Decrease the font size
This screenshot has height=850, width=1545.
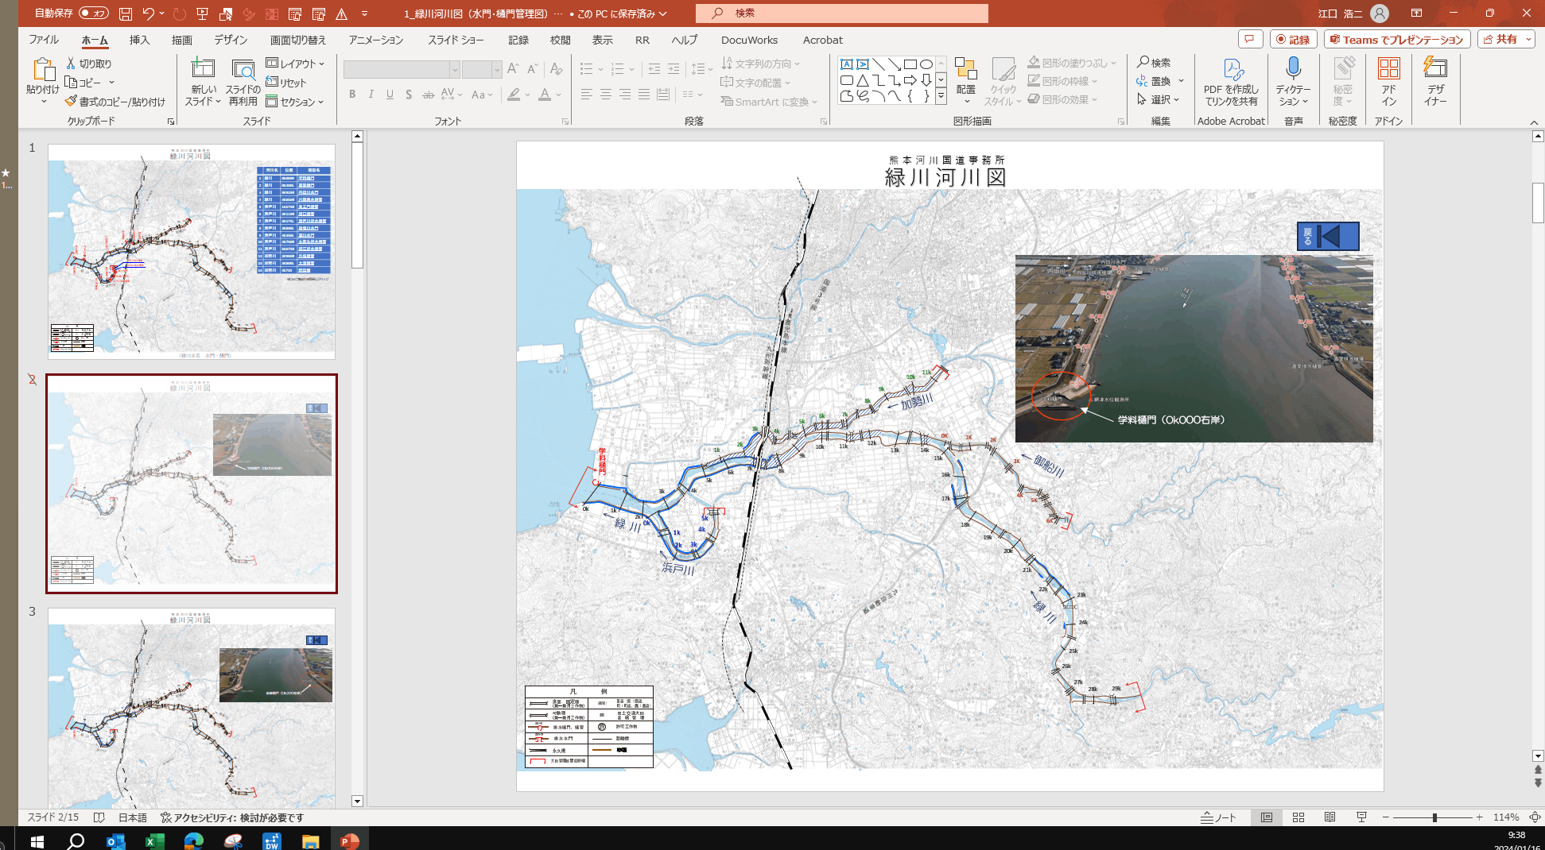(532, 69)
